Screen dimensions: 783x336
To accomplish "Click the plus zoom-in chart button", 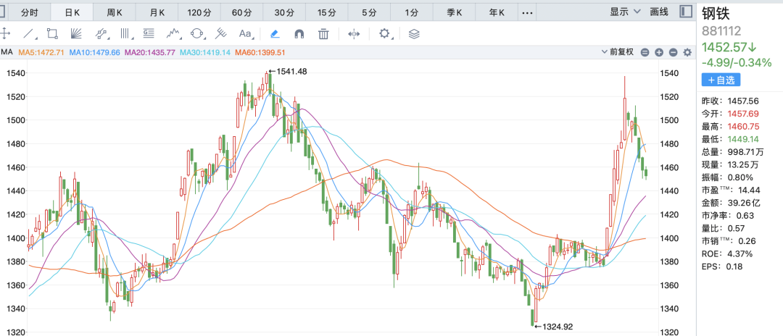I will click(x=659, y=52).
